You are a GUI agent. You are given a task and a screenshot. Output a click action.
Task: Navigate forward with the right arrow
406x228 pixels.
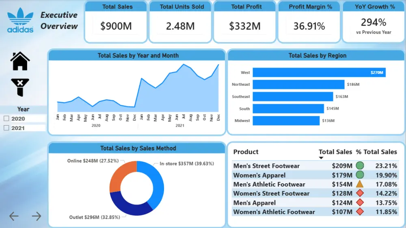(x=37, y=216)
